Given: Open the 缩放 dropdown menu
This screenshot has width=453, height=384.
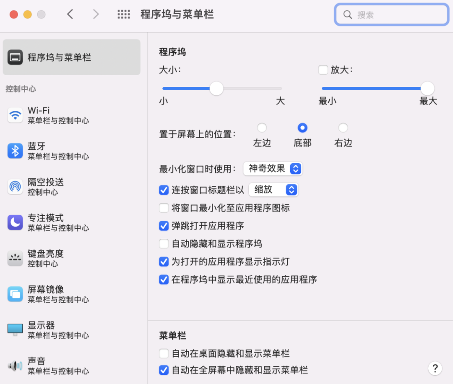Looking at the screenshot, I should (273, 190).
